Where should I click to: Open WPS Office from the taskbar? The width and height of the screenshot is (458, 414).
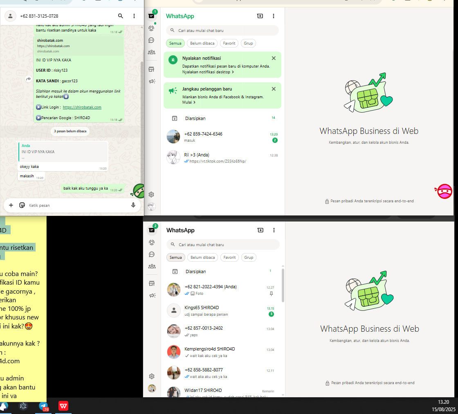coord(63,406)
